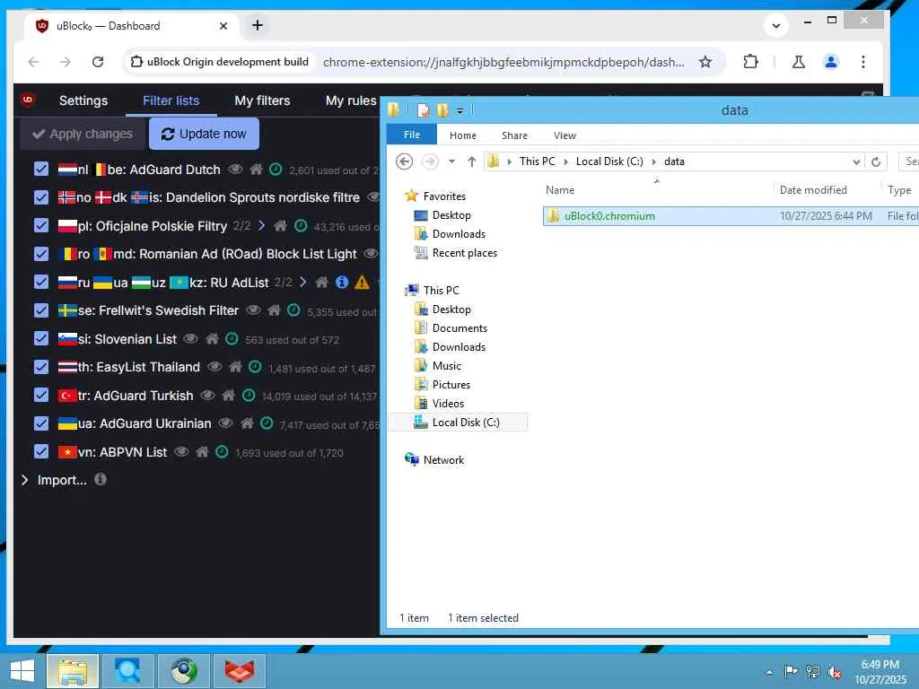Click RU AdList info icon
The height and width of the screenshot is (689, 919).
pyautogui.click(x=342, y=283)
